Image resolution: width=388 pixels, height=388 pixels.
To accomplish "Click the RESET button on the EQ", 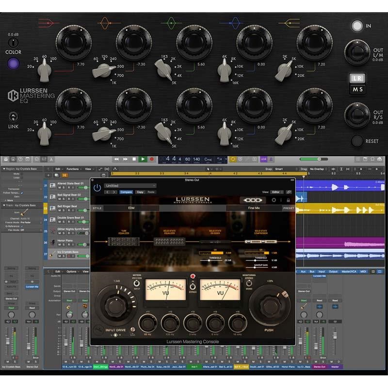I will click(x=357, y=141).
